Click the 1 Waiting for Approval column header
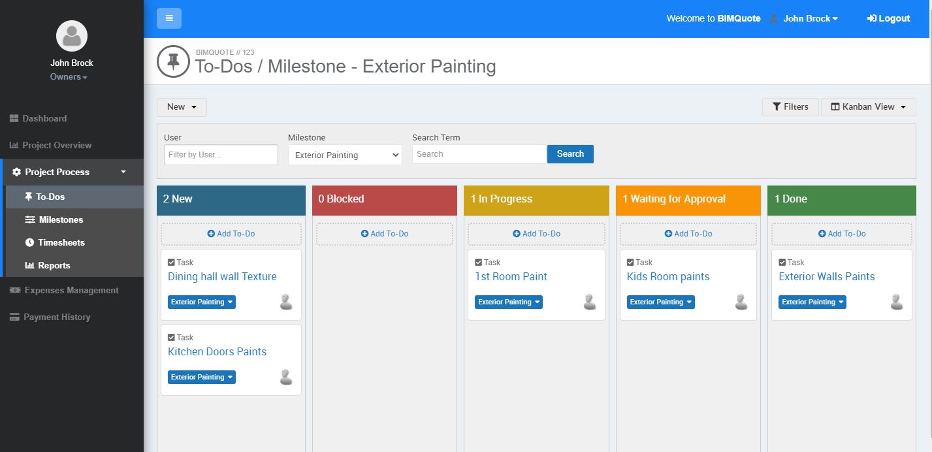Screen dimensions: 932x452 point(688,199)
